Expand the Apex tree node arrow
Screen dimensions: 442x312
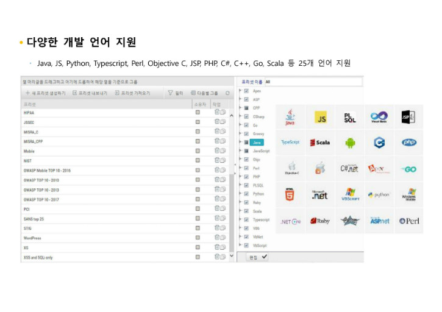coord(240,91)
